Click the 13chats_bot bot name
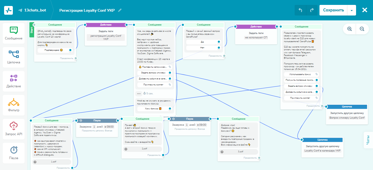373x170 pixels. click(35, 10)
